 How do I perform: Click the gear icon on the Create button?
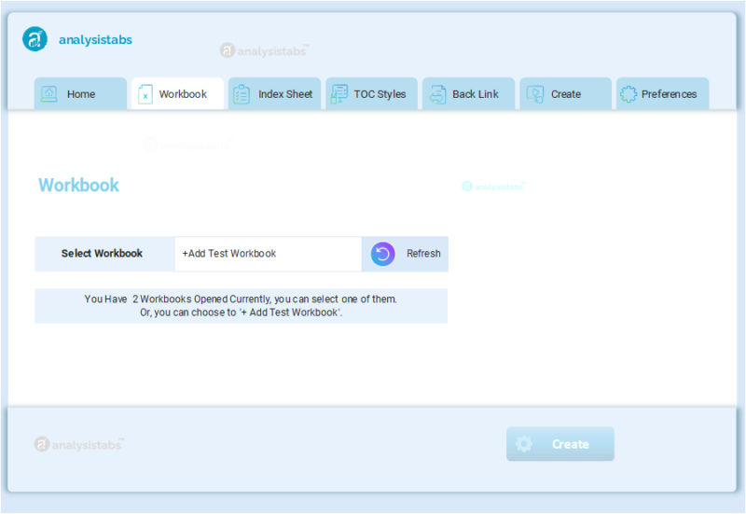(524, 444)
